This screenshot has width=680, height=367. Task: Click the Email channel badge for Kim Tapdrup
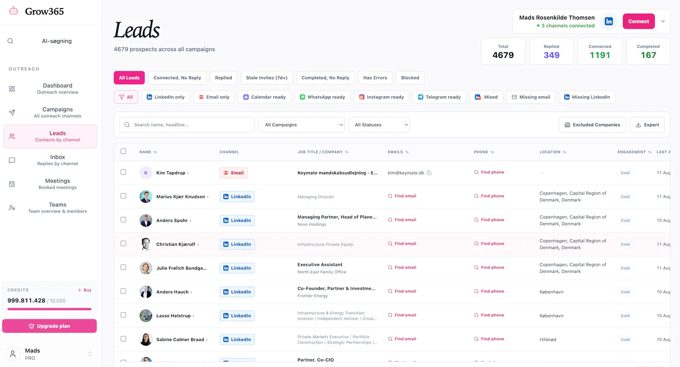(233, 173)
